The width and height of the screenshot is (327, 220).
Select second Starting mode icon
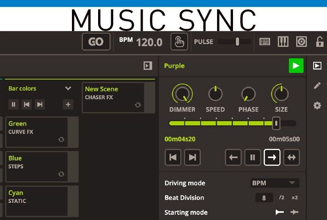(x=294, y=212)
